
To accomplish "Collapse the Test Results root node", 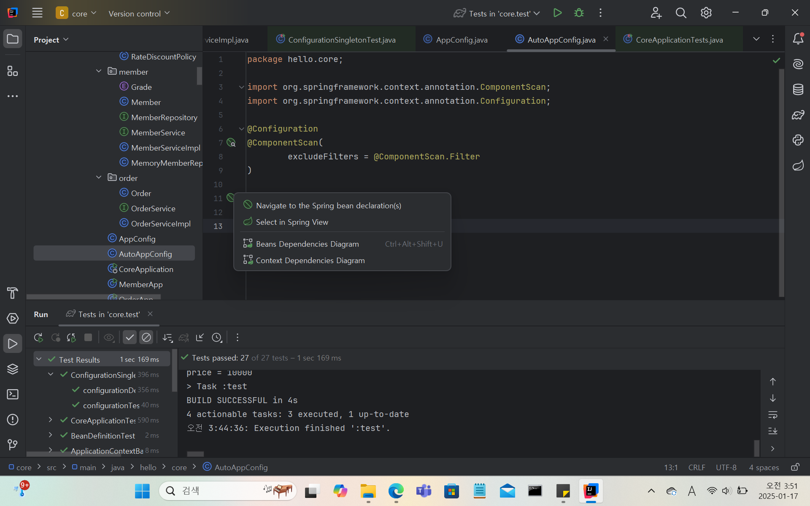I will coord(39,359).
